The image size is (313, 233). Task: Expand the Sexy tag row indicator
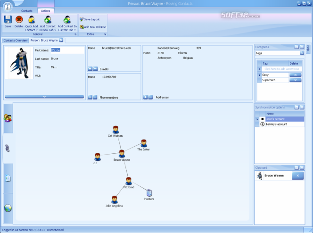click(x=260, y=75)
